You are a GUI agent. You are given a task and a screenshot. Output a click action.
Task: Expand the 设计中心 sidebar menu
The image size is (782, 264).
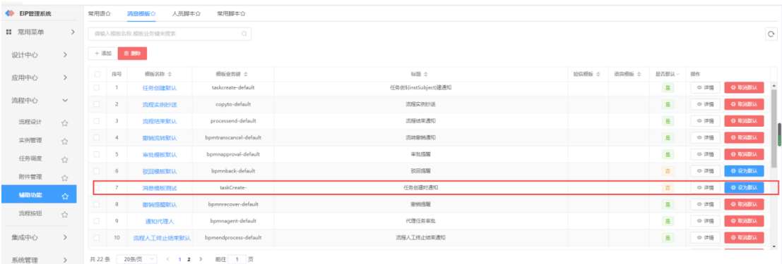[65, 55]
